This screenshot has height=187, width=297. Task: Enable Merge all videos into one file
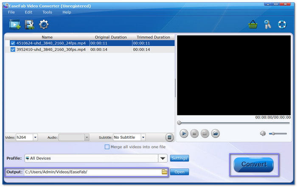click(x=107, y=147)
